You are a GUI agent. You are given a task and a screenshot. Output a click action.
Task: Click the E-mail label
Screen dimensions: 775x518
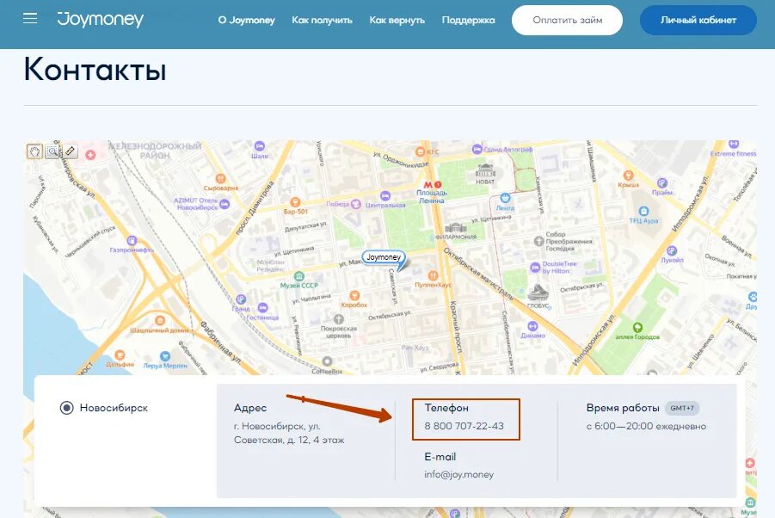click(440, 457)
